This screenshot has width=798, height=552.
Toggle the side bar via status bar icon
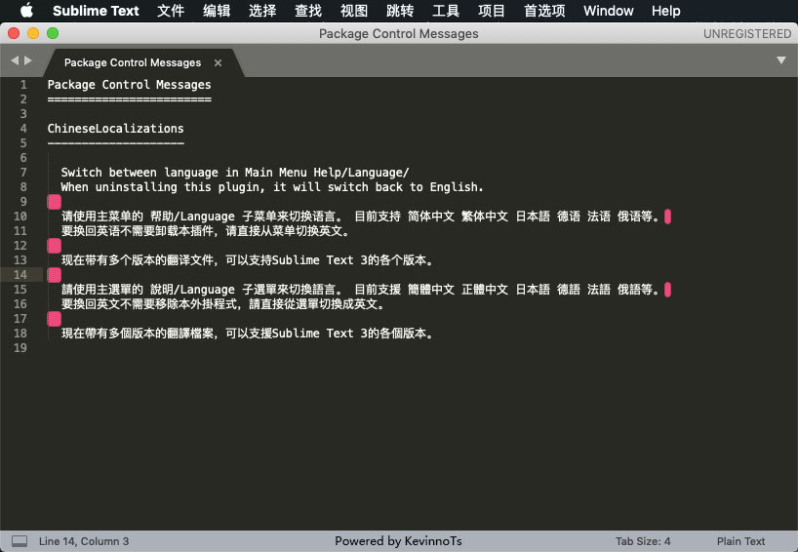pyautogui.click(x=20, y=541)
